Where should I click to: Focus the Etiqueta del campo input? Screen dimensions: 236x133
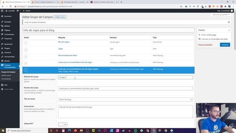coord(125,77)
